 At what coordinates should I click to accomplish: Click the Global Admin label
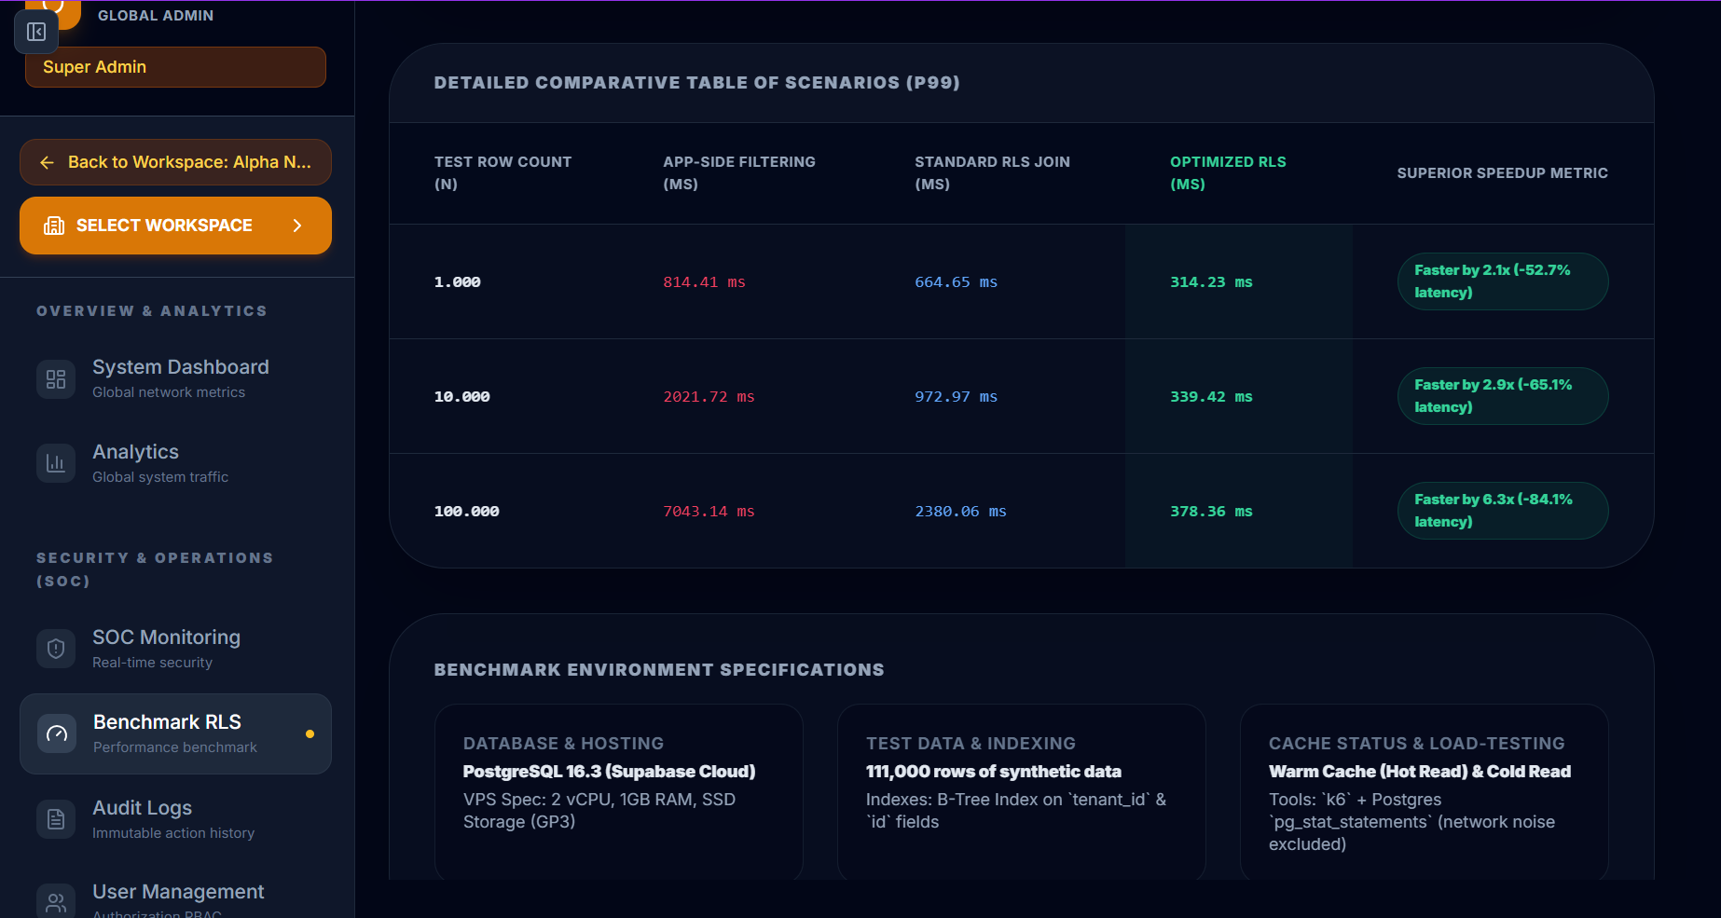(x=156, y=16)
